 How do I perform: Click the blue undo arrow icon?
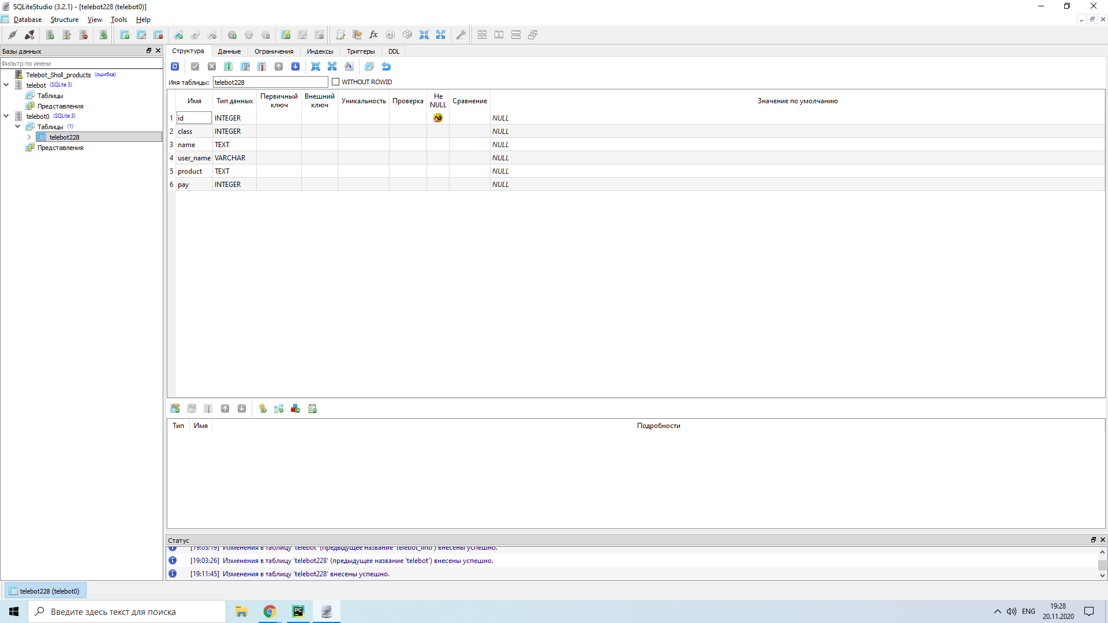[387, 67]
